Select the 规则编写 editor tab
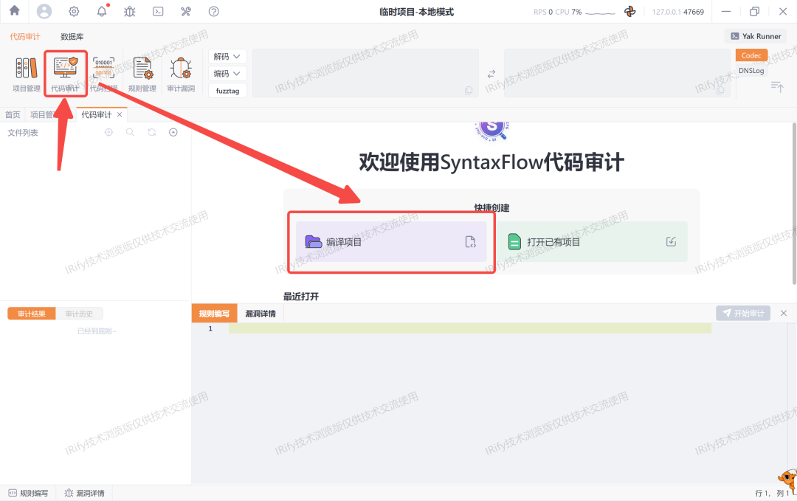The height and width of the screenshot is (501, 797). tap(214, 314)
